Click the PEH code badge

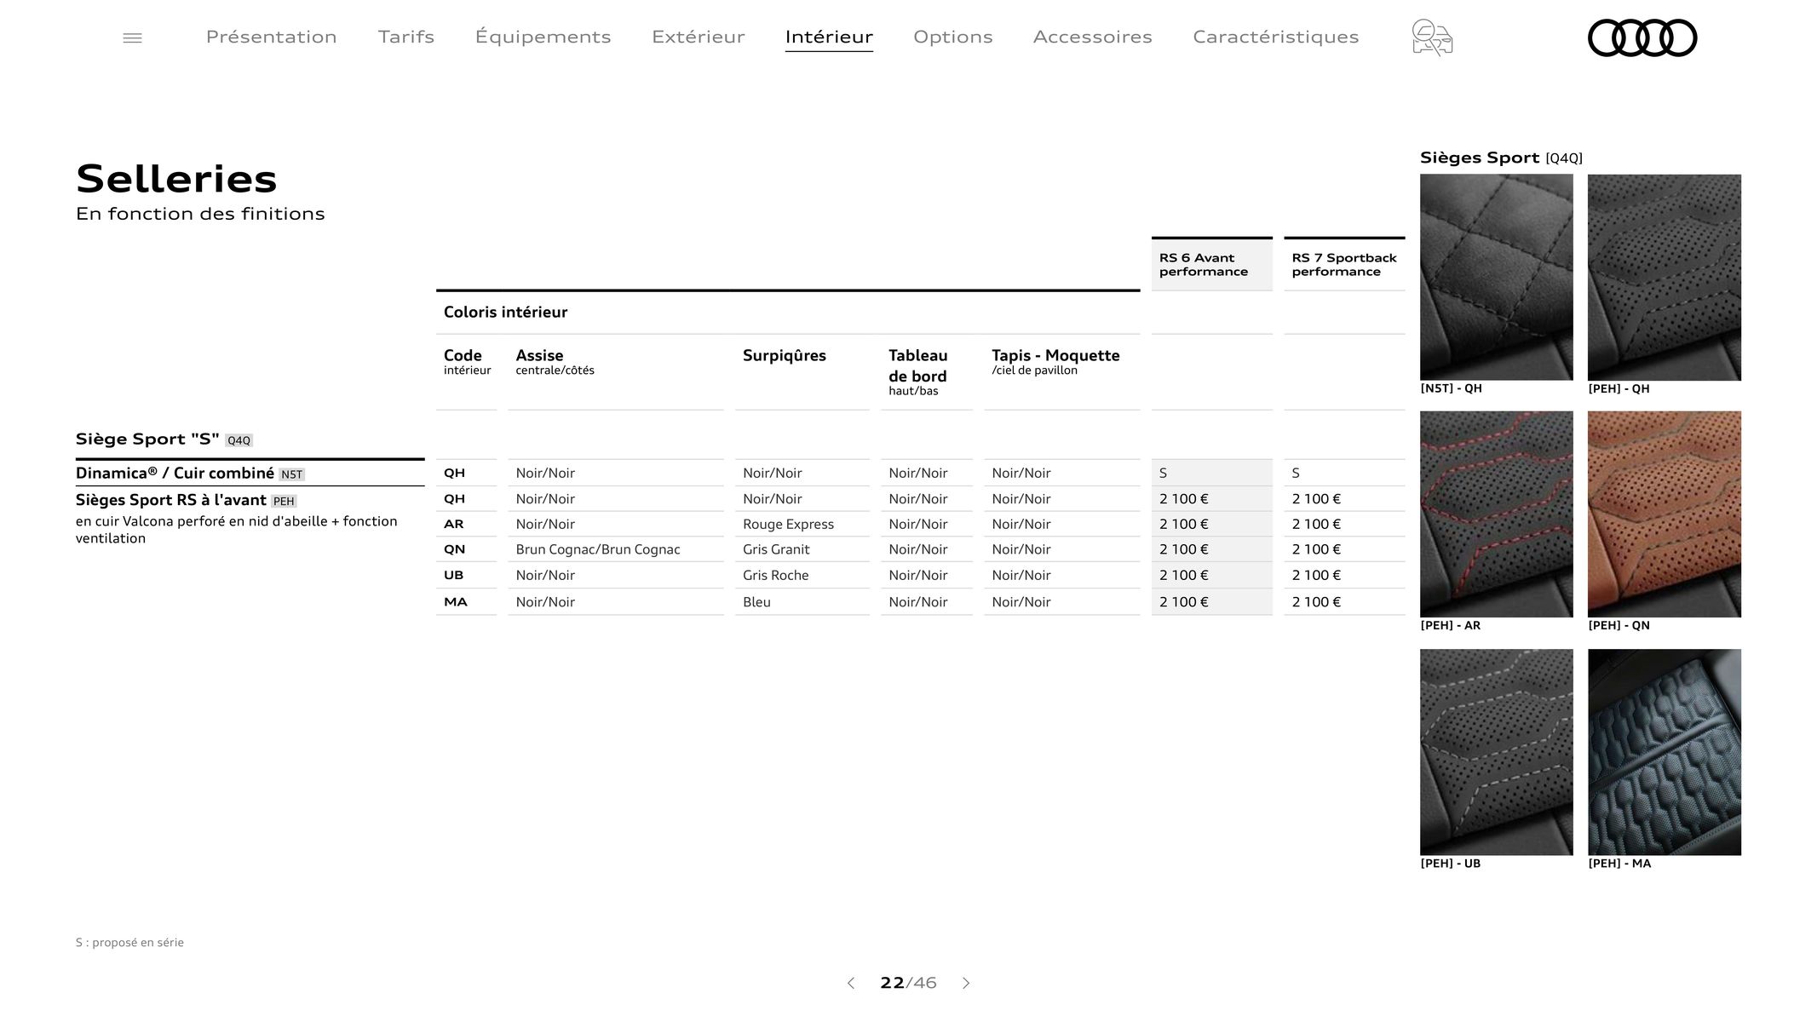click(284, 502)
